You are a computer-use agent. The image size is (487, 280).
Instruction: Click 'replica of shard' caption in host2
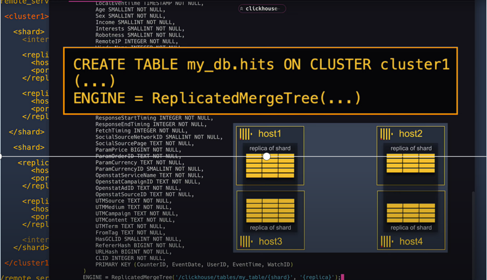411,148
